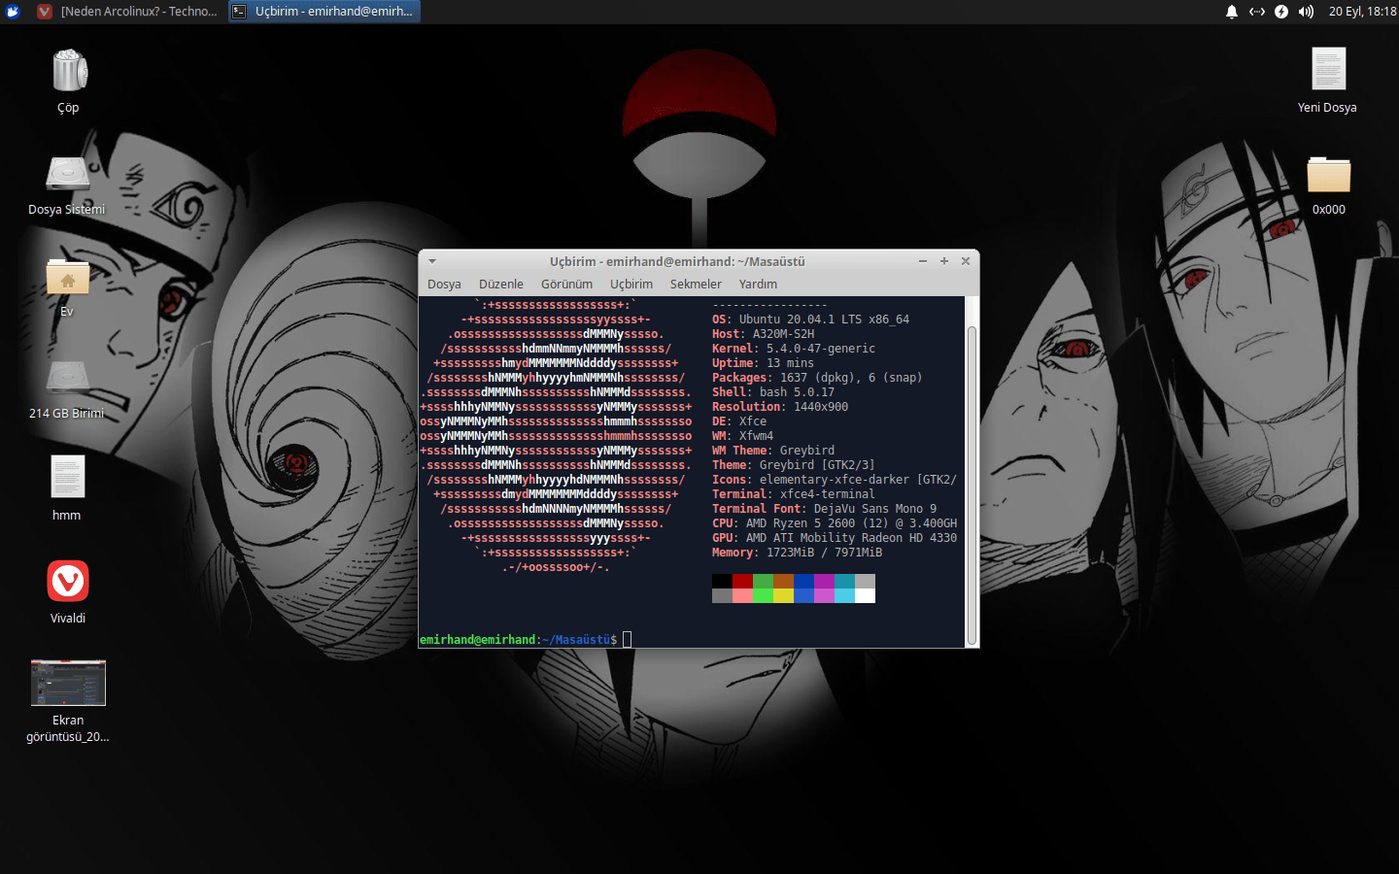Image resolution: width=1399 pixels, height=874 pixels.
Task: Click the white color block in neofetch output
Action: click(865, 595)
